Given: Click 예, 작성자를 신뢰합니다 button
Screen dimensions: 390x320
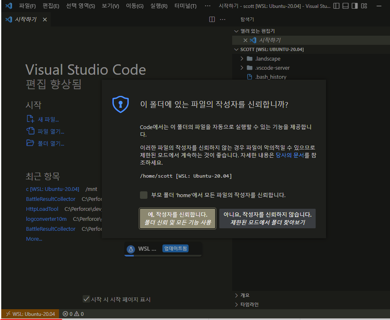Looking at the screenshot, I should (x=177, y=218).
